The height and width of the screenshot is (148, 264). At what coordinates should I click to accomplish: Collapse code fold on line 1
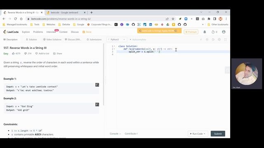(x=115, y=46)
